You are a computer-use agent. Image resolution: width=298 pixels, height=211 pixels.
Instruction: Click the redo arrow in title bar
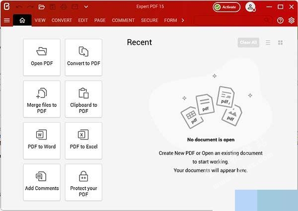(30, 7)
